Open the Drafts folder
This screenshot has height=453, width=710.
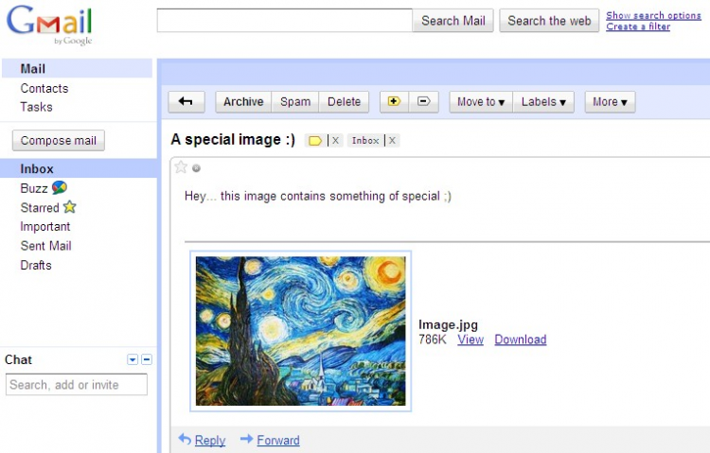(36, 265)
